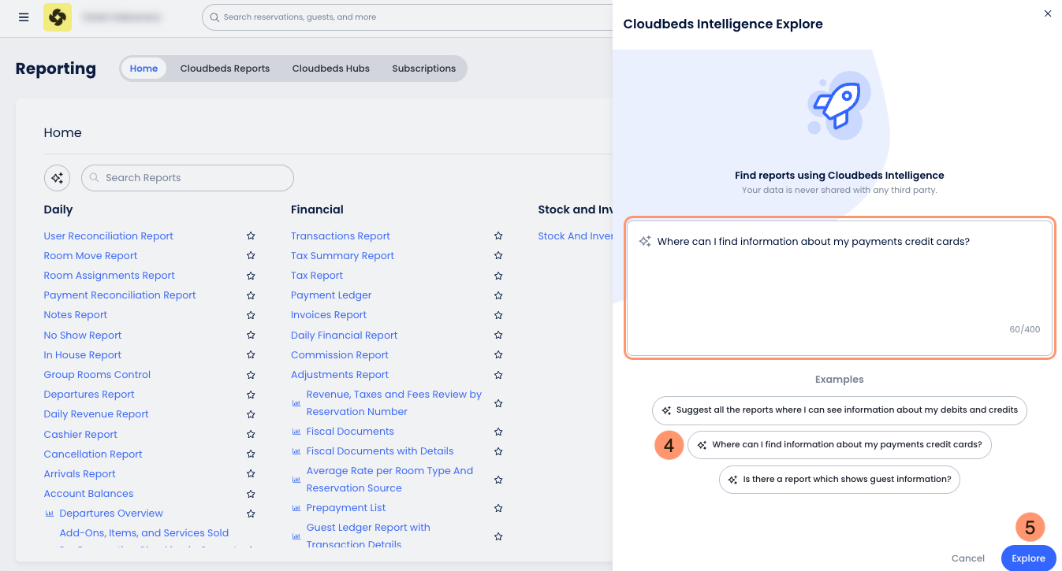
Task: Star the Departures Report
Action: tap(251, 395)
